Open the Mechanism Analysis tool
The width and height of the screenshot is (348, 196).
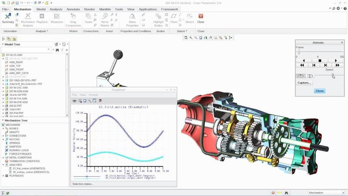point(28,17)
